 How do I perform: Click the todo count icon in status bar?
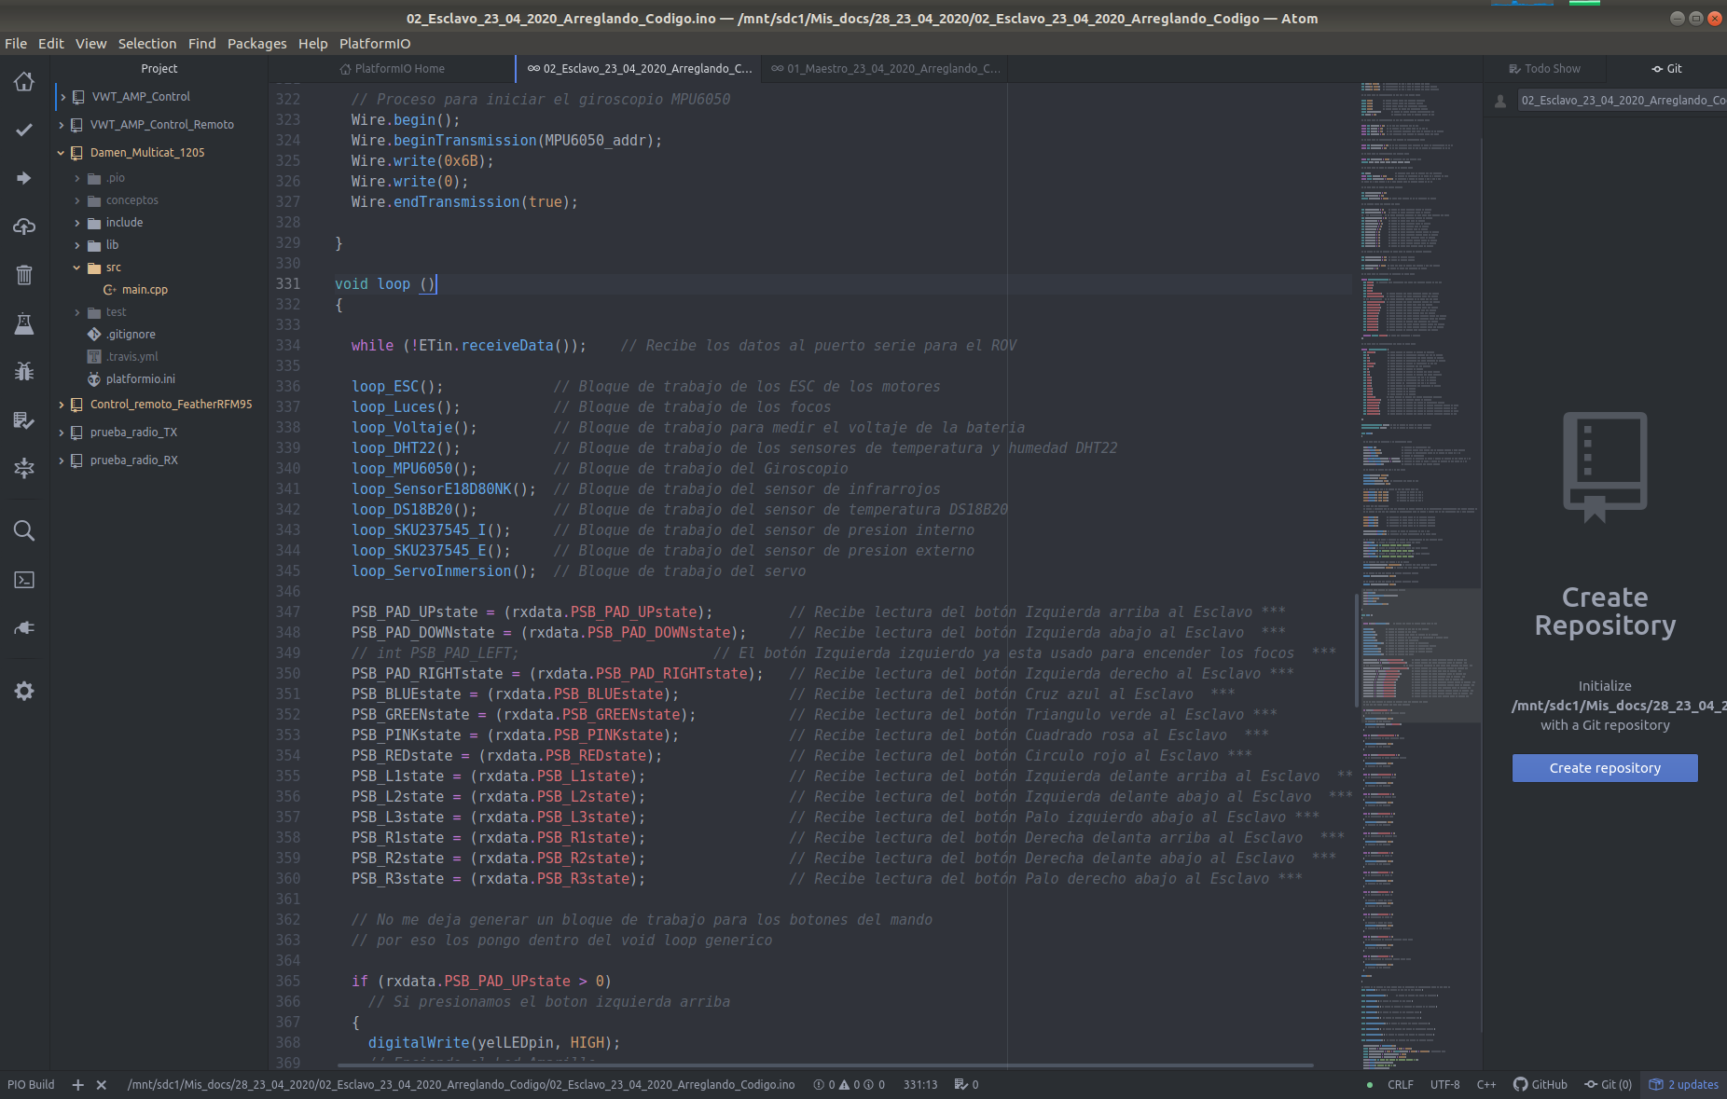pyautogui.click(x=966, y=1085)
